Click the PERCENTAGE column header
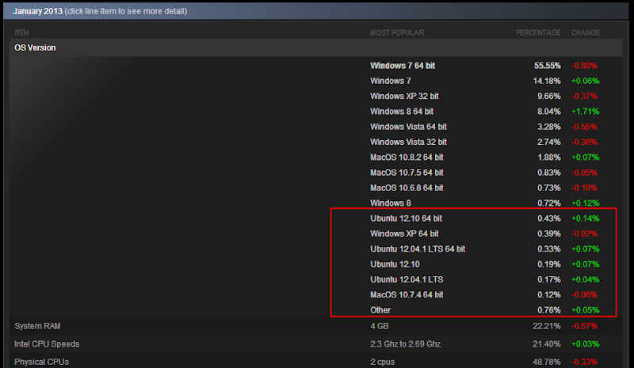634x368 pixels. 538,32
